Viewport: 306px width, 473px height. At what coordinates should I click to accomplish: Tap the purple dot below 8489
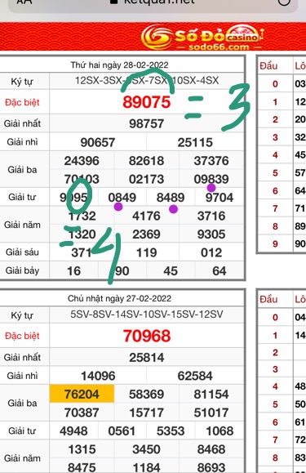173,209
